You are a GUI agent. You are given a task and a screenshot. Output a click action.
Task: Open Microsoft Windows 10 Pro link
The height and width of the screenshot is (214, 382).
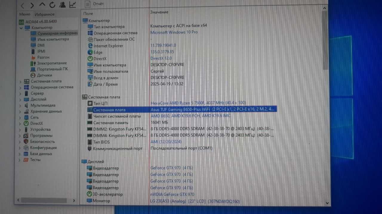click(x=174, y=32)
